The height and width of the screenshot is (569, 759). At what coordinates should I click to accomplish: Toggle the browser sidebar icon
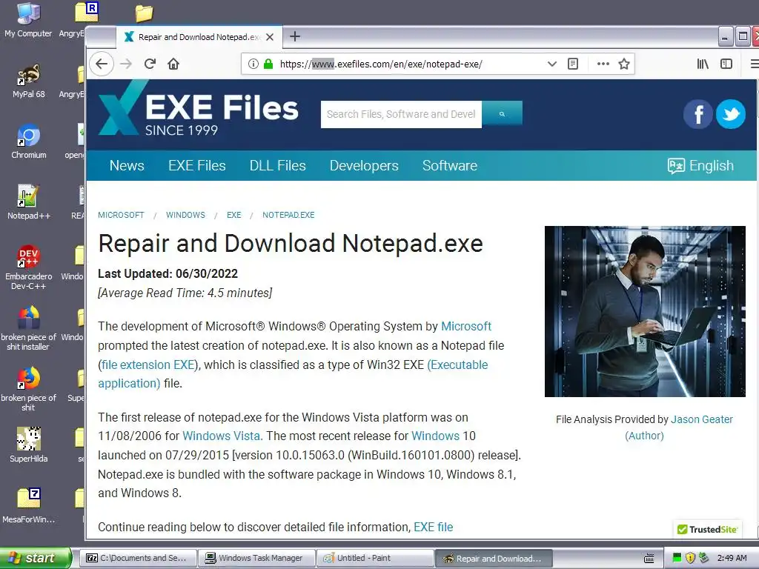726,64
